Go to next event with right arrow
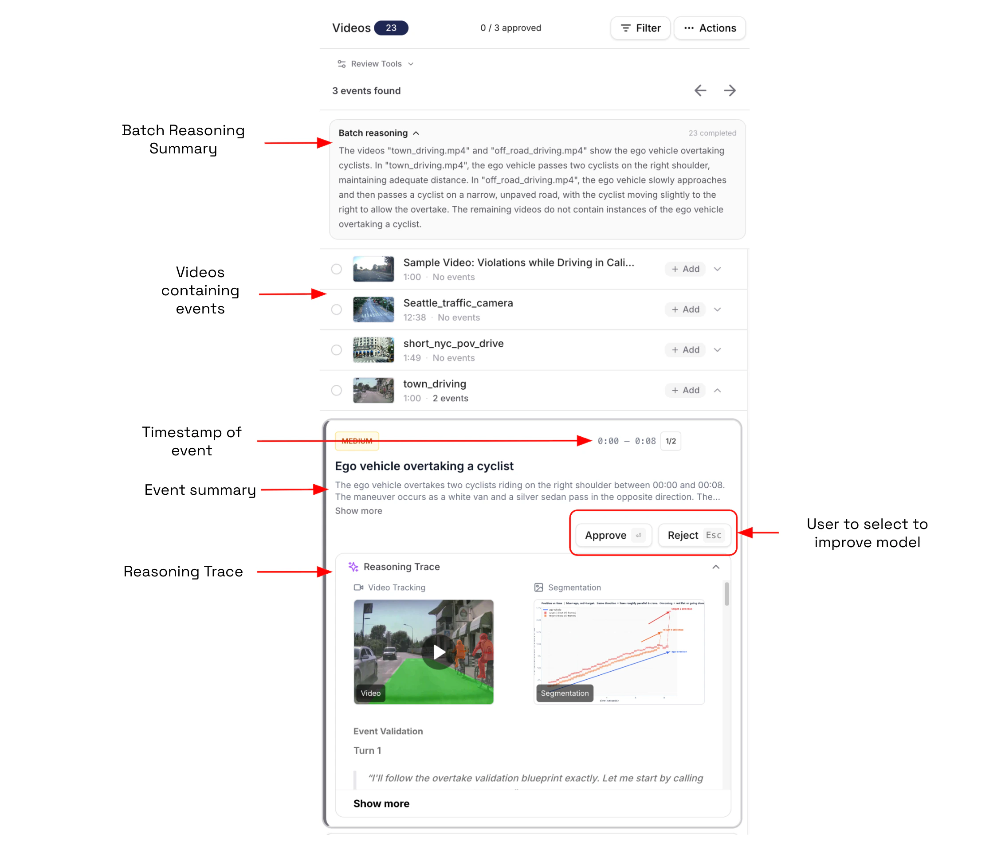This screenshot has height=846, width=1005. click(730, 90)
